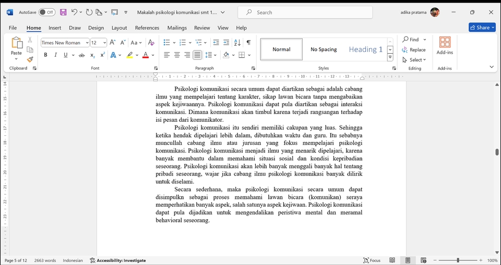Decrease paragraph indent

pos(216,42)
